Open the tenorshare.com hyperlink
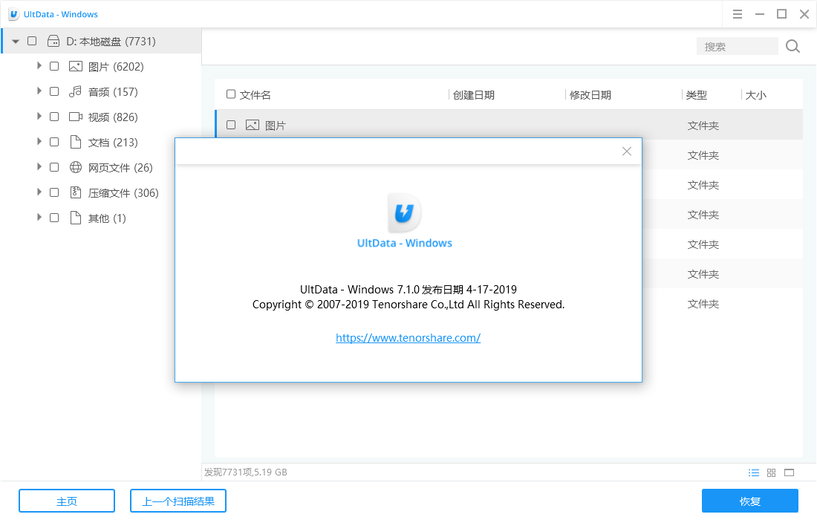817x520 pixels. tap(408, 338)
